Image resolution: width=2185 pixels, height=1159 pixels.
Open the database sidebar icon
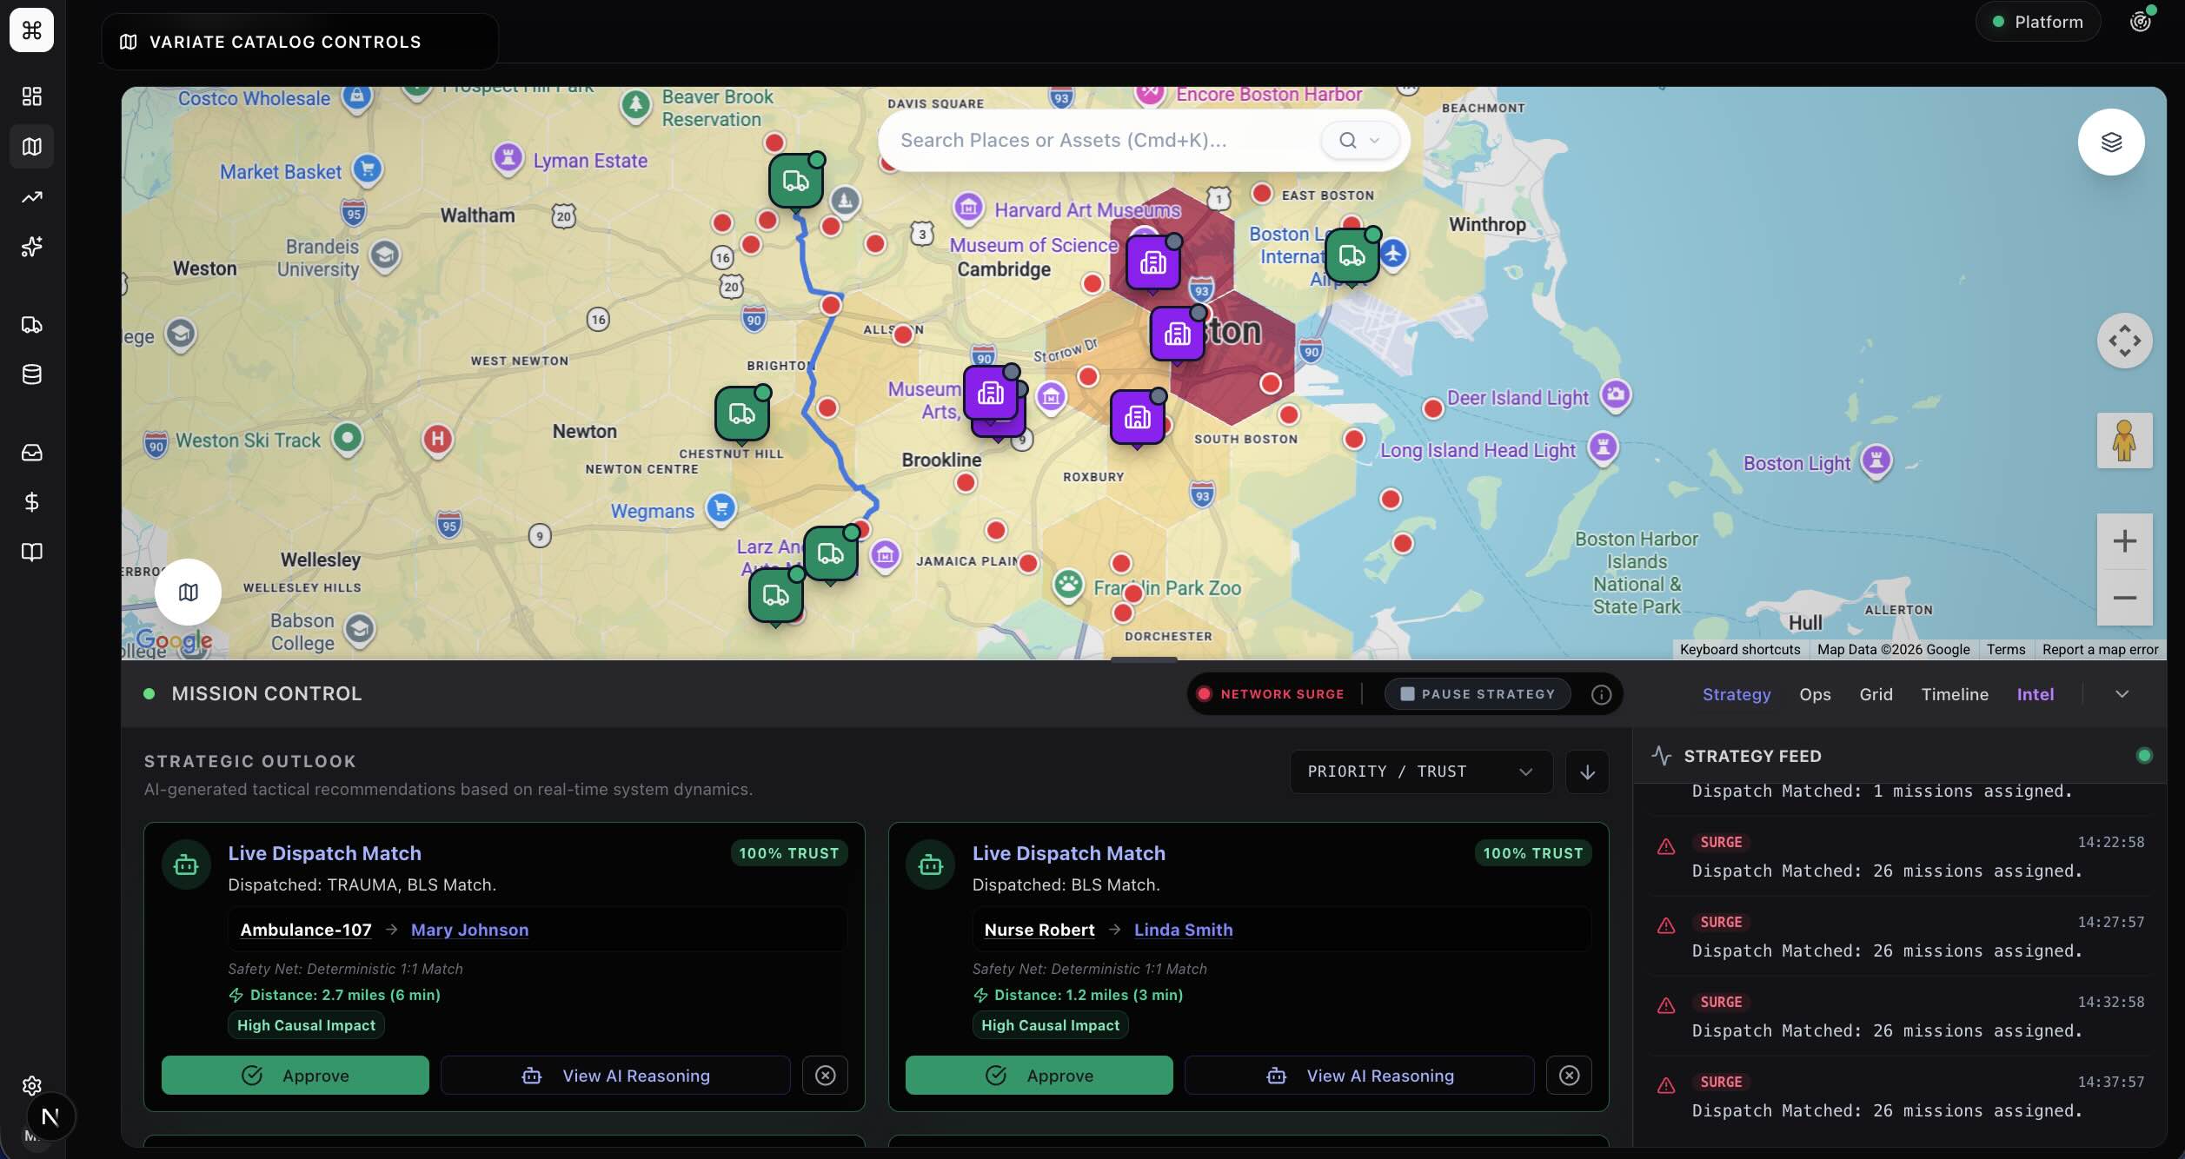pyautogui.click(x=32, y=374)
